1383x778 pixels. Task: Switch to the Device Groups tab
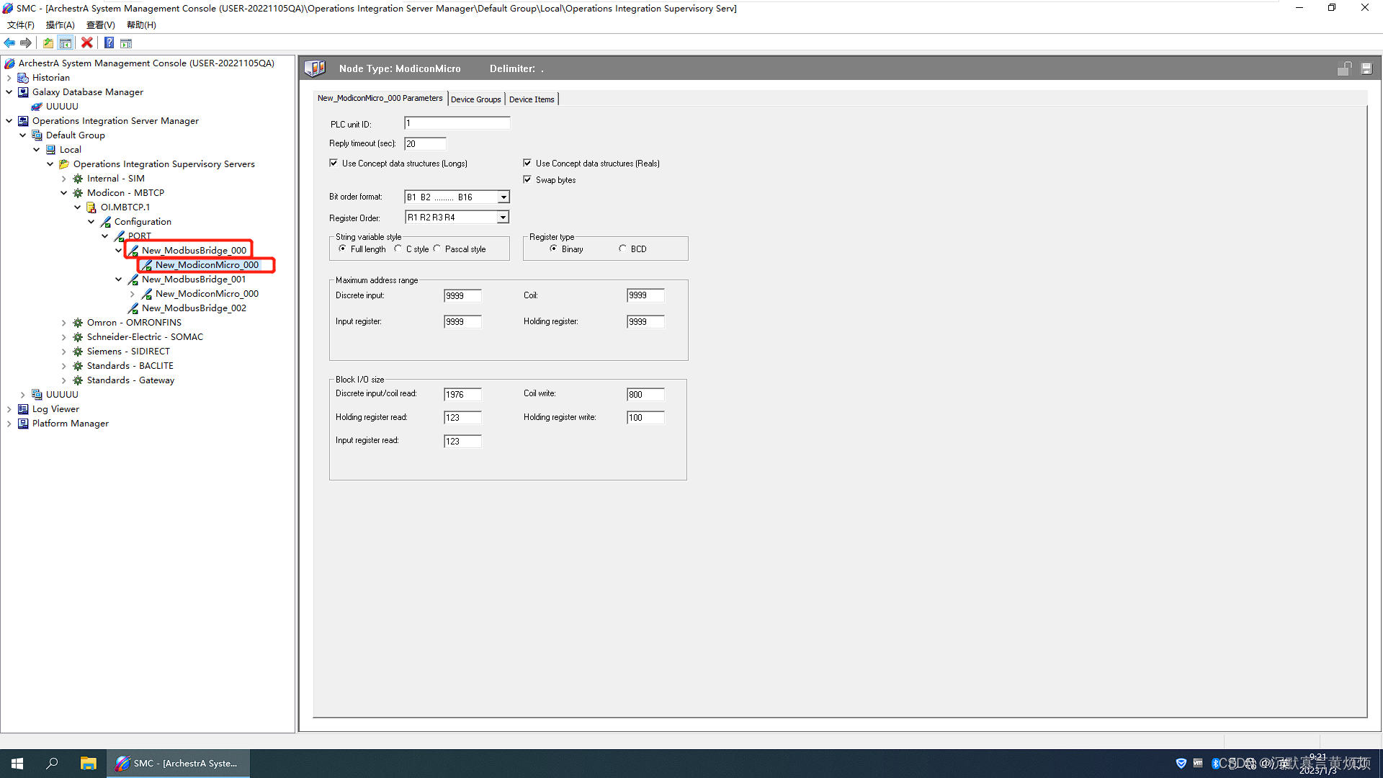coord(475,99)
